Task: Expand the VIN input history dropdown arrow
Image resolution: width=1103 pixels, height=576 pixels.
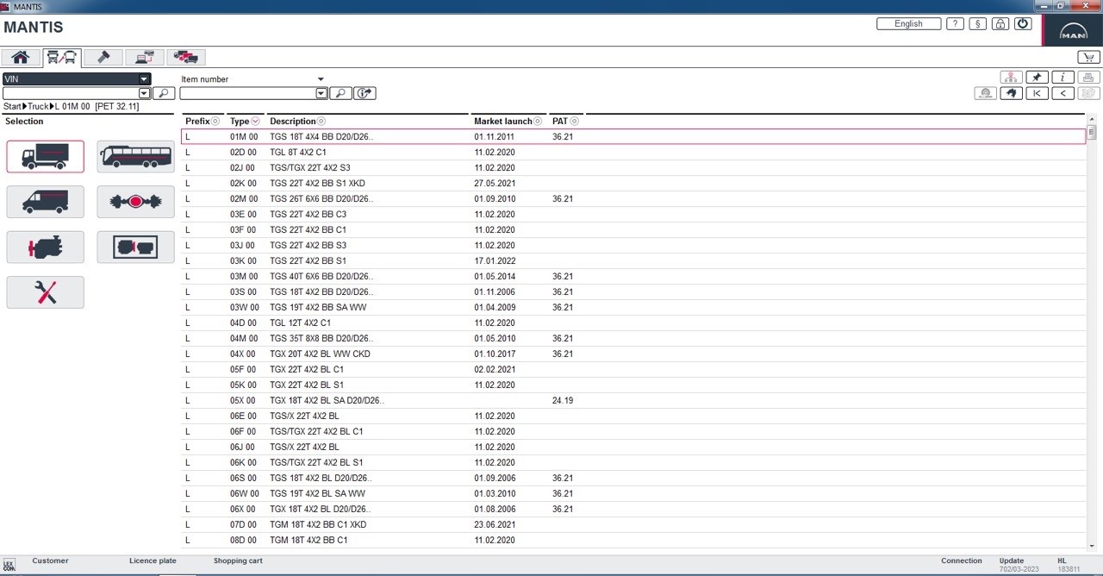Action: click(145, 93)
